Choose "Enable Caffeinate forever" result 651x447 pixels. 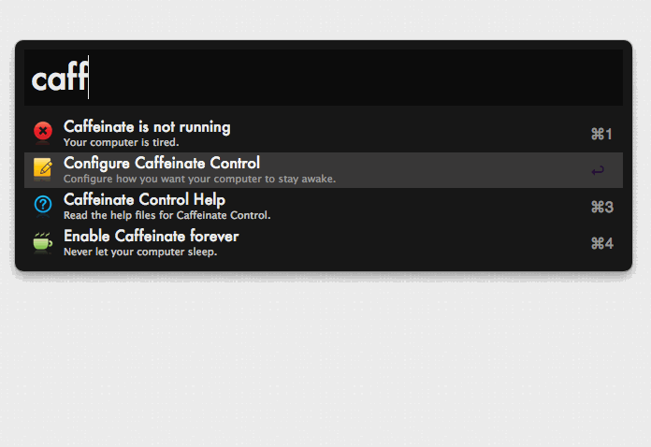(x=151, y=236)
